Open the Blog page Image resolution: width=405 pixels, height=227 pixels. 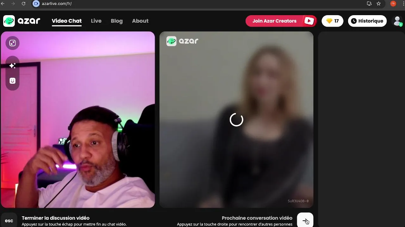click(117, 21)
